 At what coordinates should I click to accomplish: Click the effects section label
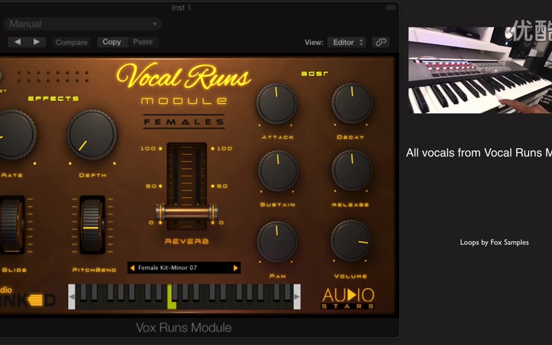click(53, 98)
